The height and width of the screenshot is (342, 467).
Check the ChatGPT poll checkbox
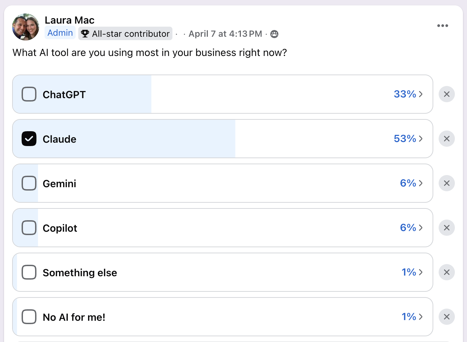(x=29, y=94)
